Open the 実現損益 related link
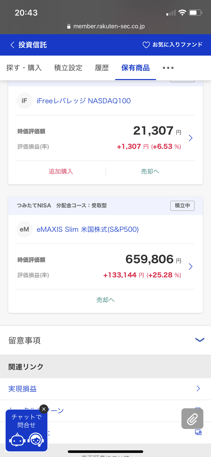The image size is (211, 457). 23,389
